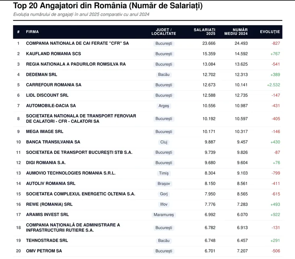Click AUTOLIV ROMANIA SRL name
This screenshot has height=259, width=295.
coord(51,184)
